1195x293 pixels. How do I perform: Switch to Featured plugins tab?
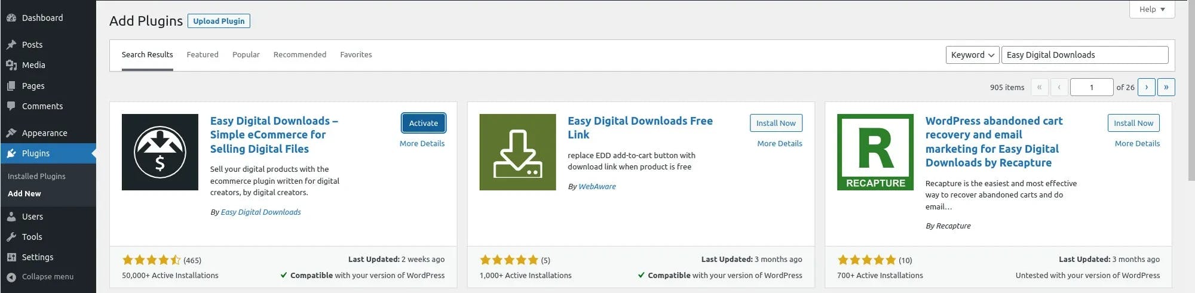[203, 55]
